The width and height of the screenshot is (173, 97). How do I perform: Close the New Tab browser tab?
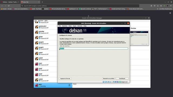click(x=39, y=2)
